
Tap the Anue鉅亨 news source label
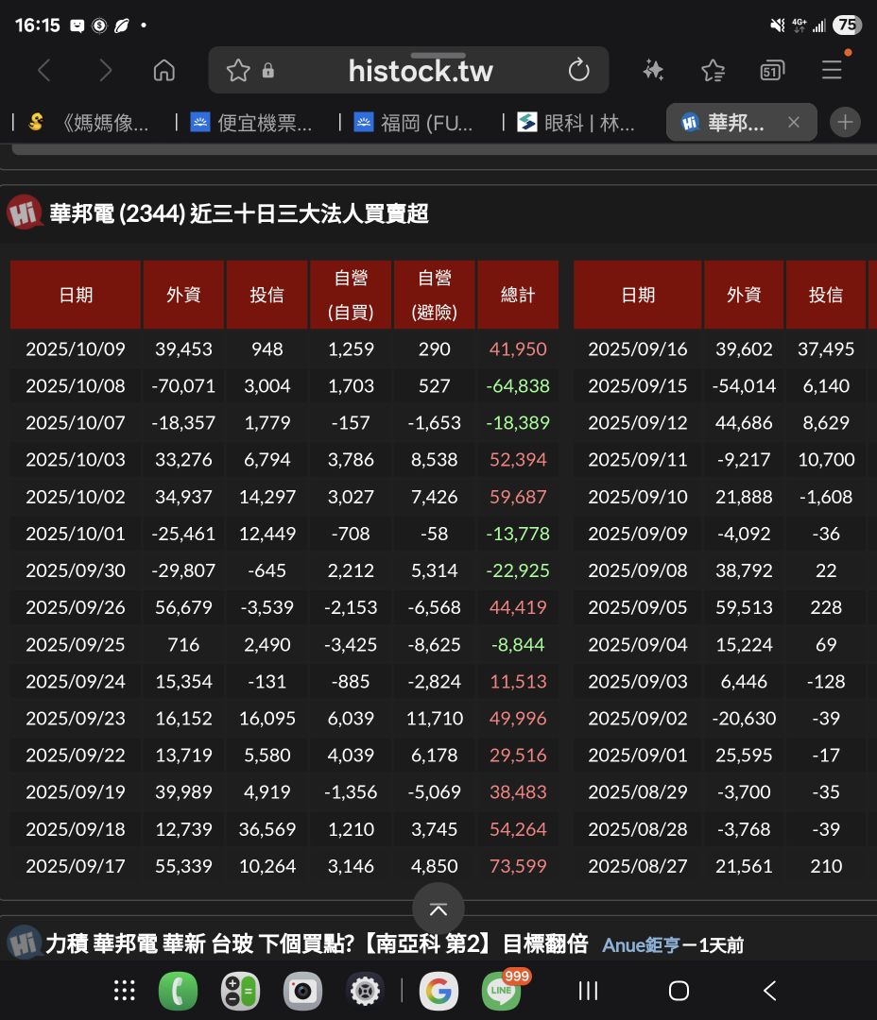tap(642, 945)
